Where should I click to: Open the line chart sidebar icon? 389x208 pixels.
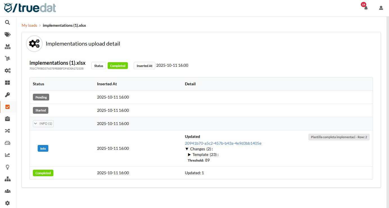[x=8, y=155]
